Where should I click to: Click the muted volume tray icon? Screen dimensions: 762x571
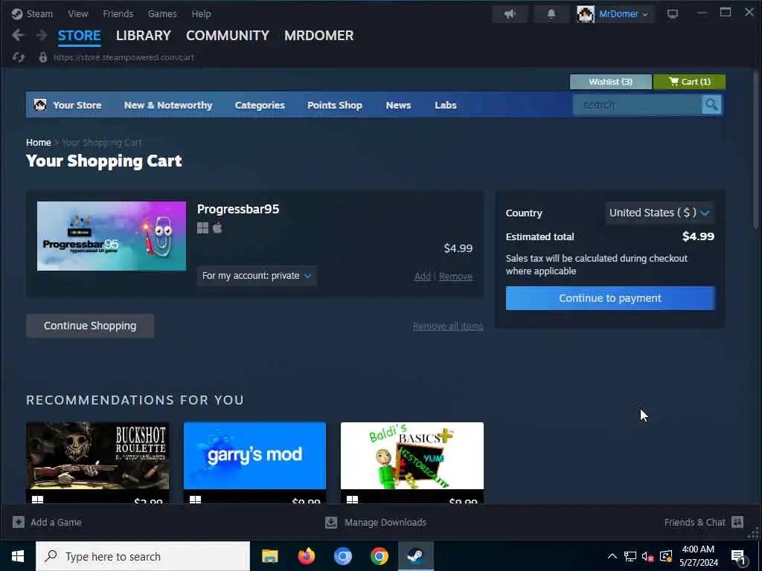647,556
